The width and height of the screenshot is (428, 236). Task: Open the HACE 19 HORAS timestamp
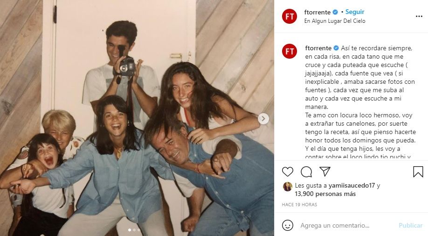[x=299, y=205]
